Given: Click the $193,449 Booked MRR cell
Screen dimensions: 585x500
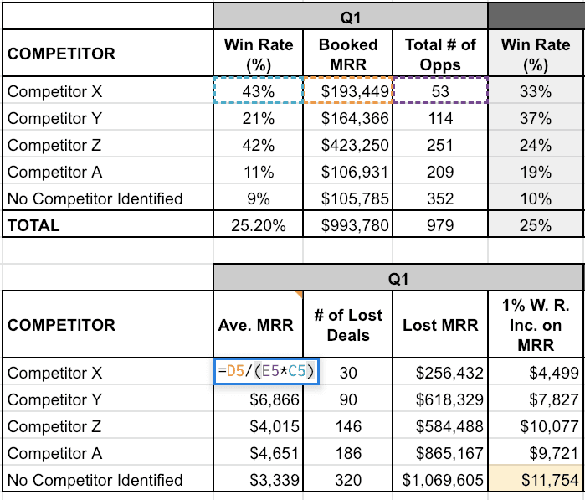Looking at the screenshot, I should tap(348, 91).
